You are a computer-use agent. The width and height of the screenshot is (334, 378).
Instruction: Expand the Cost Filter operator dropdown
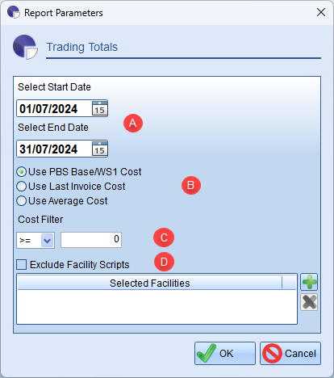pos(48,240)
